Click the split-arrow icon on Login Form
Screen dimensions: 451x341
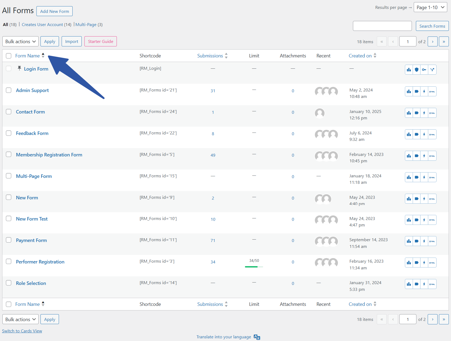(x=432, y=69)
